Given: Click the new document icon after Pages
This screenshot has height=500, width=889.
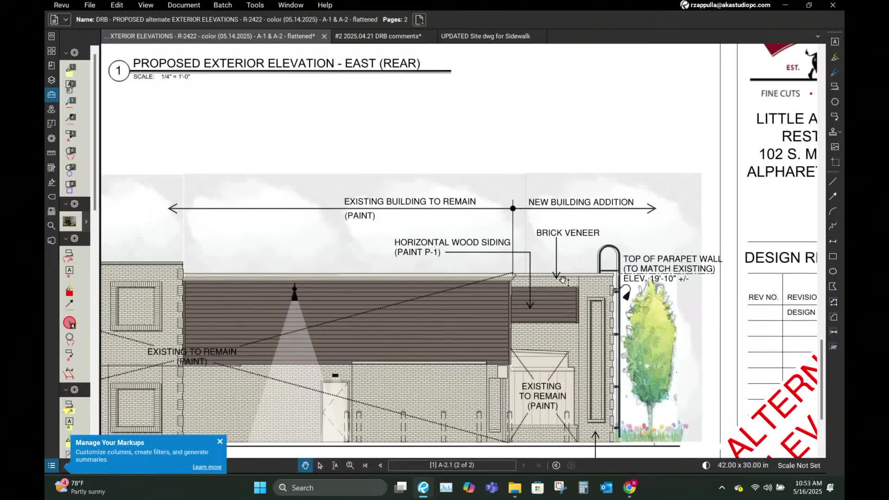Looking at the screenshot, I should point(419,19).
